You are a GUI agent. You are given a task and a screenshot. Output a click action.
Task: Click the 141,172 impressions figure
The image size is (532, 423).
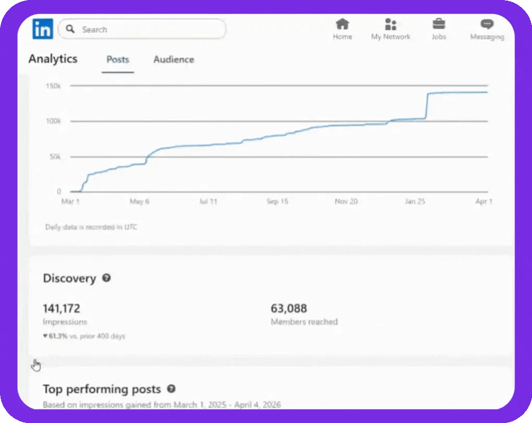coord(62,309)
